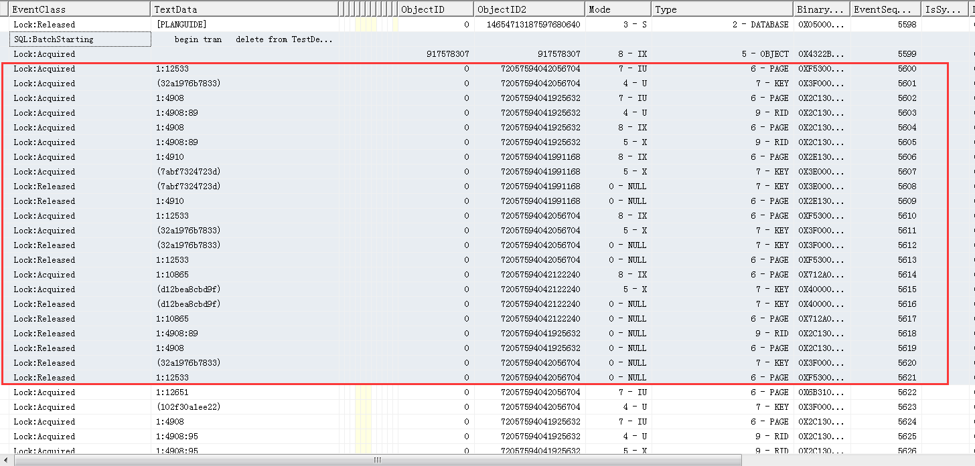Click the ObjectID column header
975x466 pixels.
435,9
